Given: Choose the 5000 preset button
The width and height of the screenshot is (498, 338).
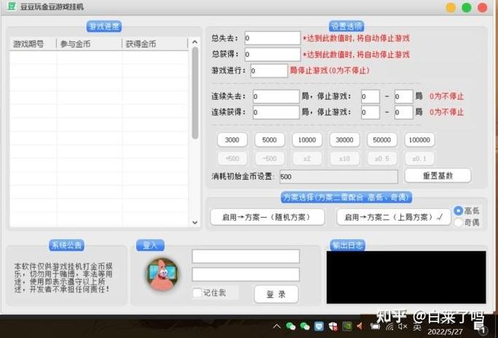Looking at the screenshot, I should [x=270, y=140].
